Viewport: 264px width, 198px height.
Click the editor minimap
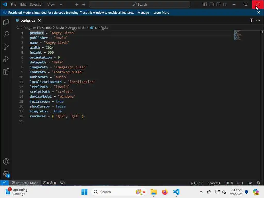click(x=238, y=35)
